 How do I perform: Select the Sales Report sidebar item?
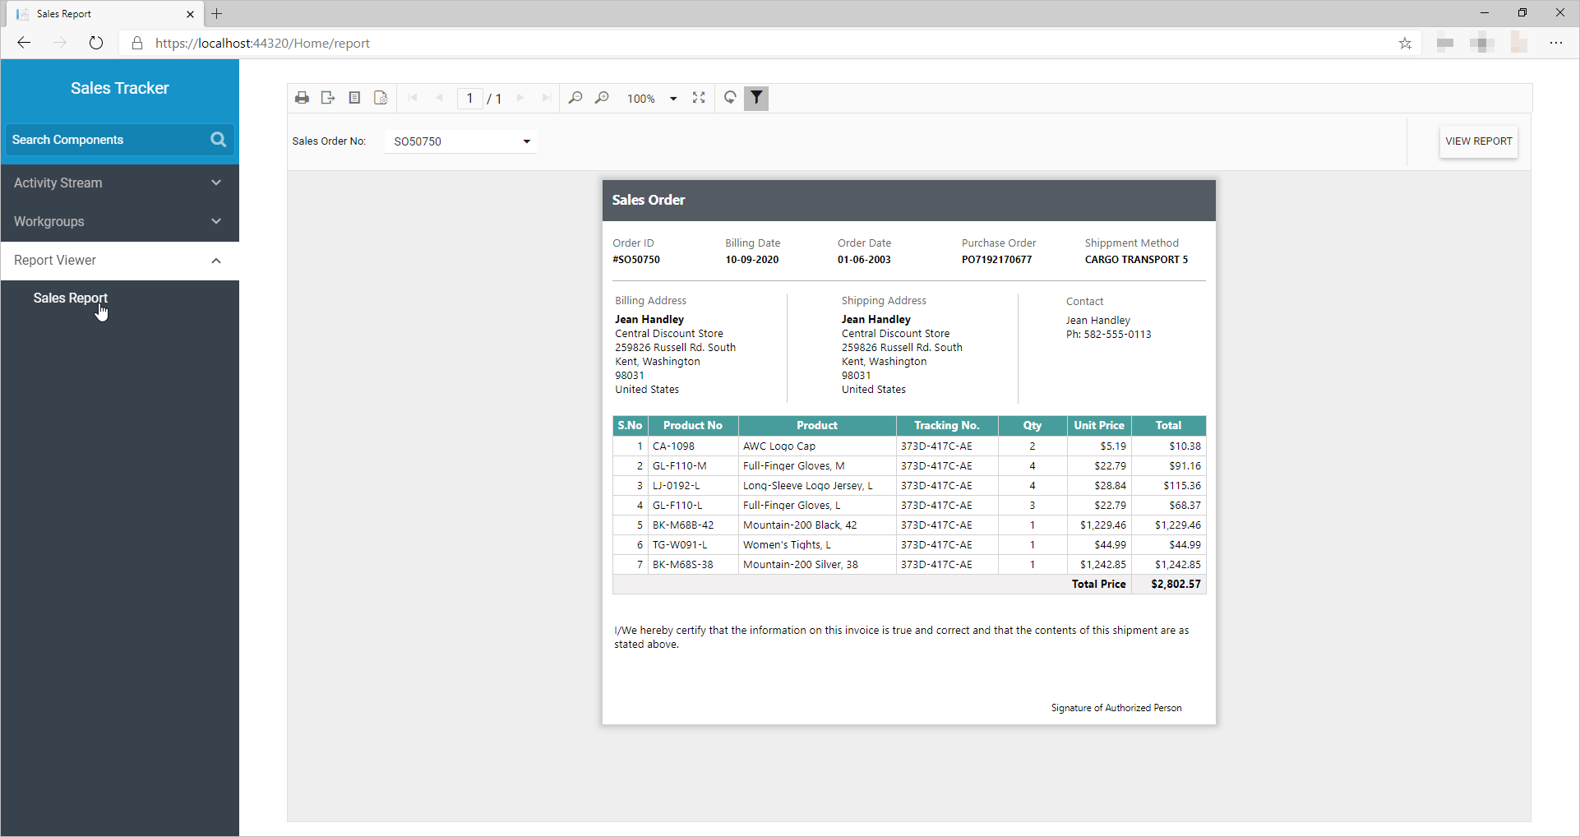(71, 298)
